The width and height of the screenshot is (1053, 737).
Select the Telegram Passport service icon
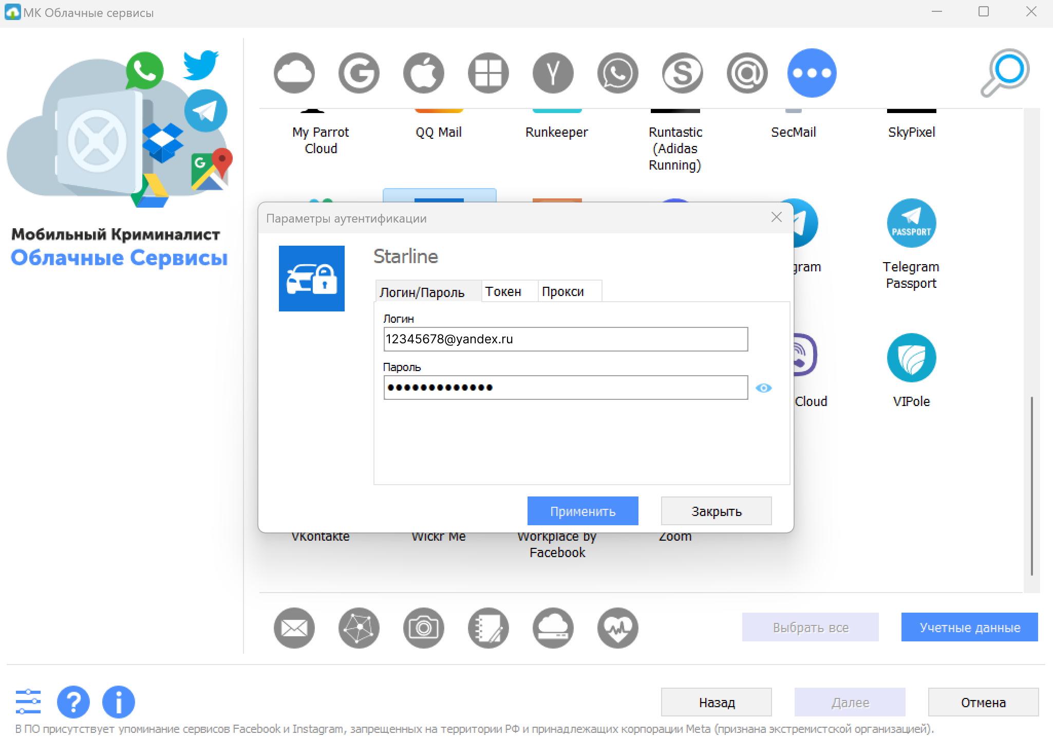click(x=911, y=244)
